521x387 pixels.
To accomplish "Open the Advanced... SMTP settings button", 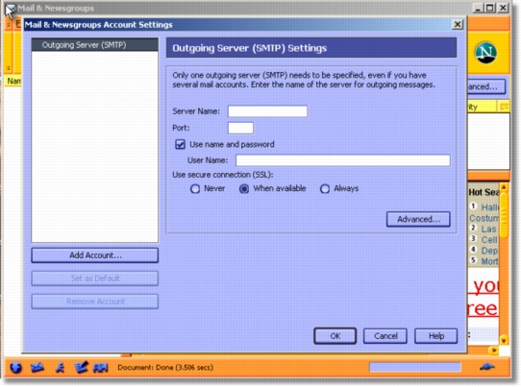I will (x=418, y=219).
